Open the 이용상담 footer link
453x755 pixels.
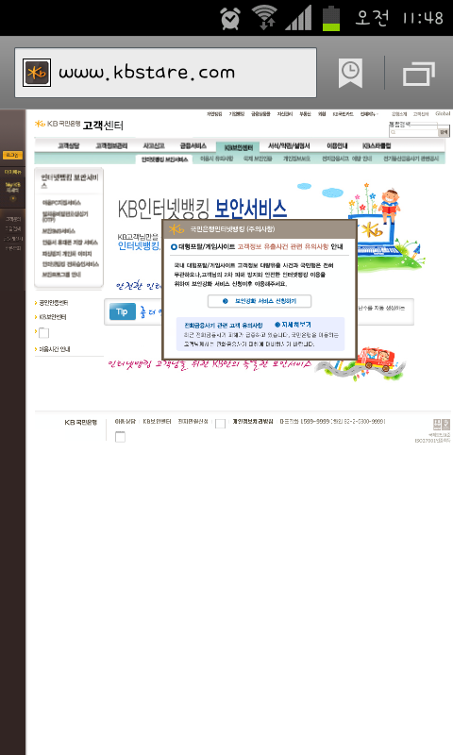point(126,421)
